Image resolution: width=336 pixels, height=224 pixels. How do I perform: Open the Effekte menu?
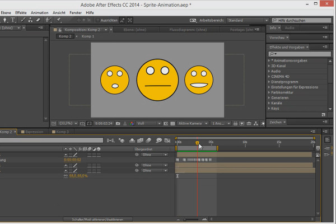(21, 13)
